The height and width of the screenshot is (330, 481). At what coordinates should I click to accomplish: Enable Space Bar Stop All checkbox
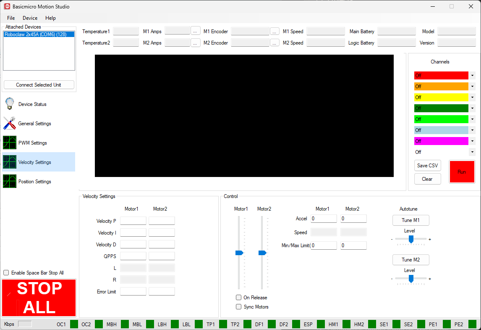pyautogui.click(x=6, y=272)
